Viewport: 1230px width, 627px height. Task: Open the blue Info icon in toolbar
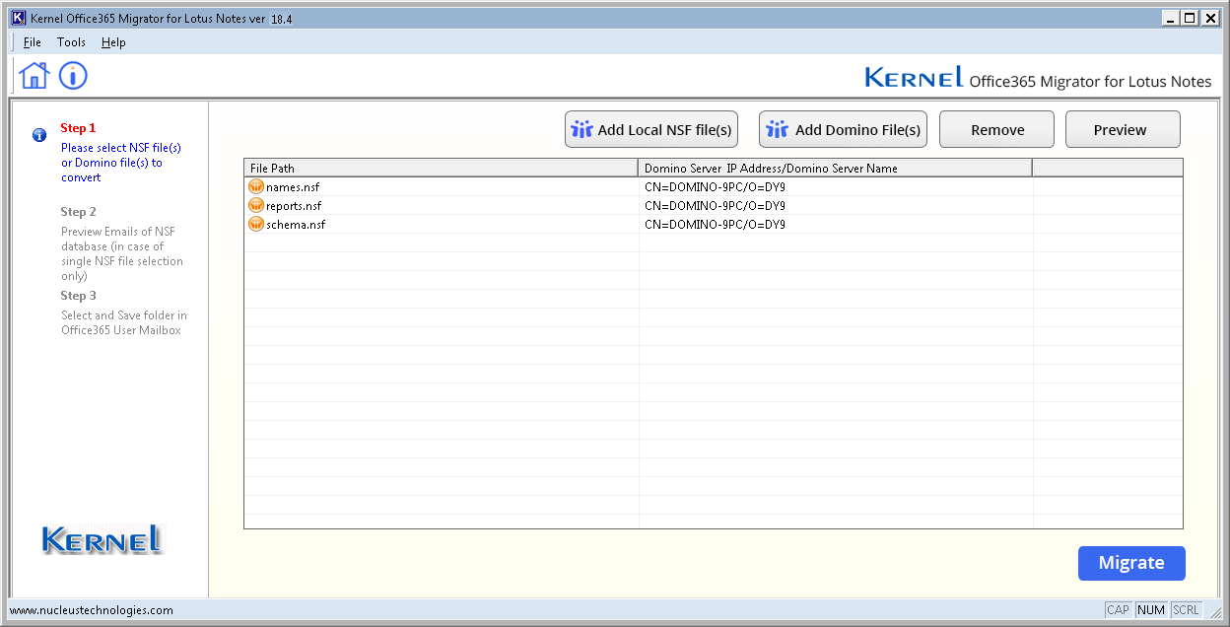pyautogui.click(x=73, y=75)
